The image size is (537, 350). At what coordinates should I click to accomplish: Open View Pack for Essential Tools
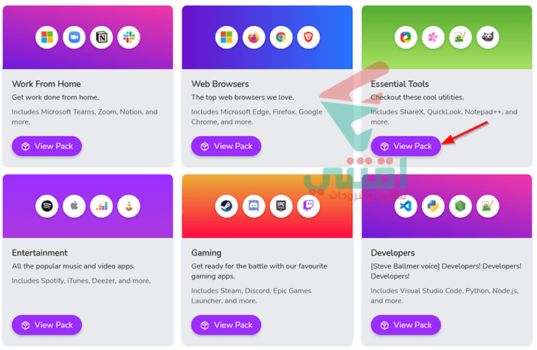pos(406,146)
